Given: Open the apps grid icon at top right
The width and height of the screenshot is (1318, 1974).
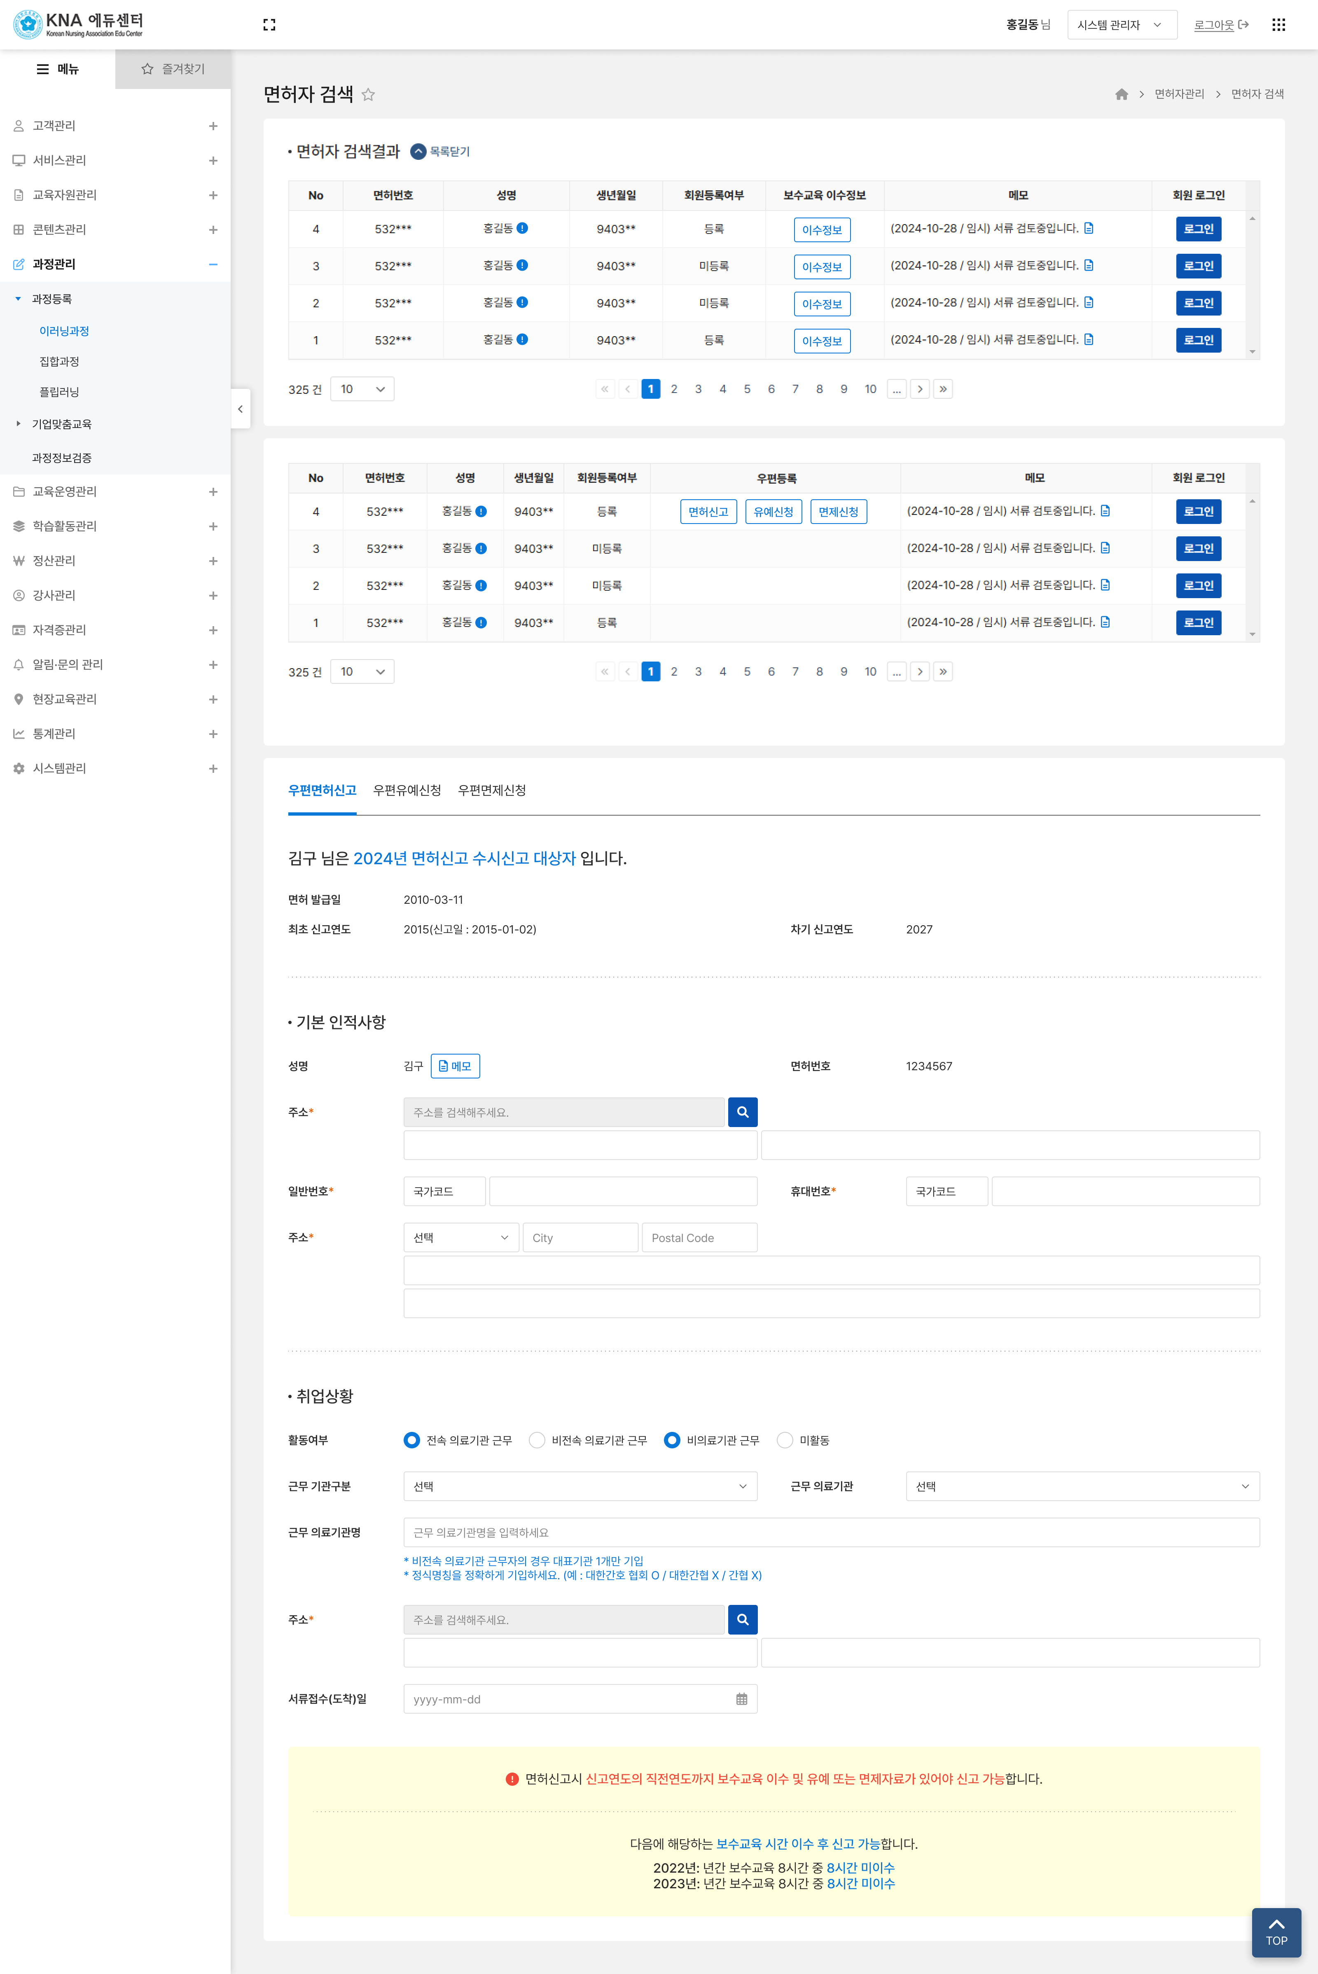Looking at the screenshot, I should tap(1278, 24).
